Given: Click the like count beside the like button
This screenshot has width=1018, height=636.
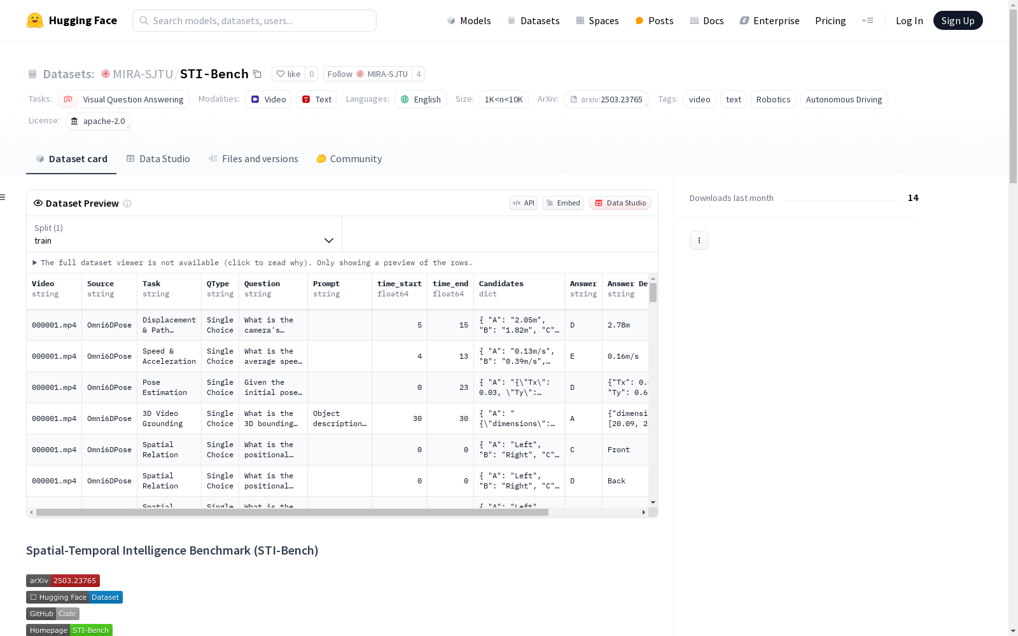Looking at the screenshot, I should click(x=312, y=74).
